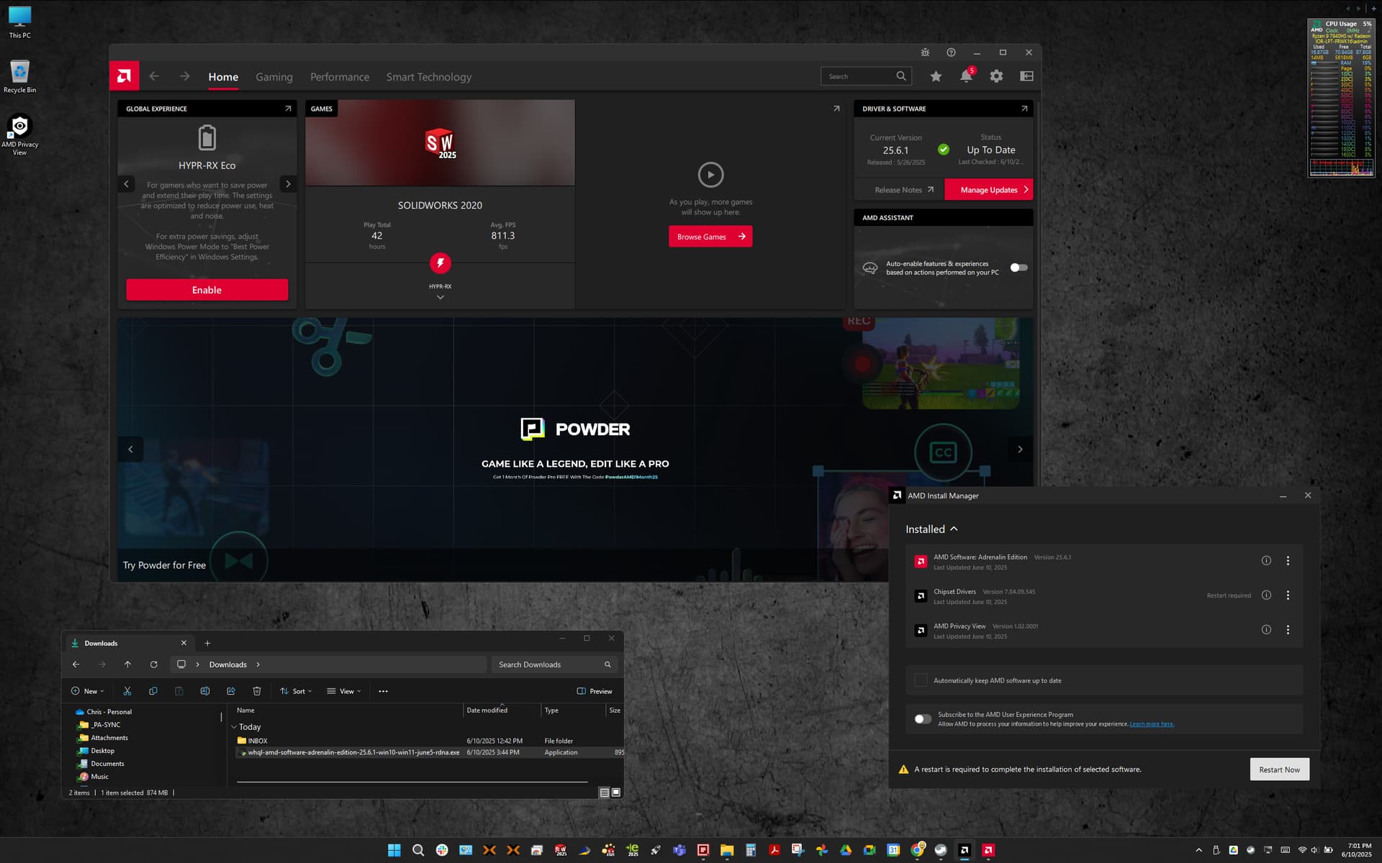The image size is (1382, 863).
Task: Select the HYPR-RX lightning icon under SOLIDWORKS
Action: (x=441, y=263)
